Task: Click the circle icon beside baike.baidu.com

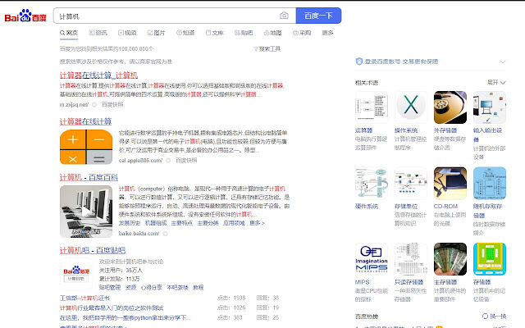Action: point(165,234)
